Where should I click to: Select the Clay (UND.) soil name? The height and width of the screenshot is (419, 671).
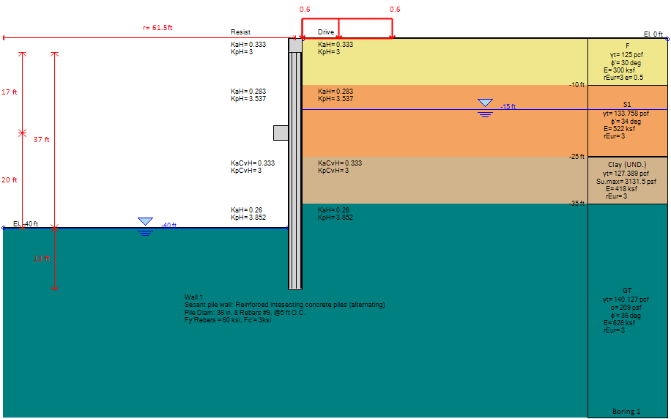[x=627, y=165]
